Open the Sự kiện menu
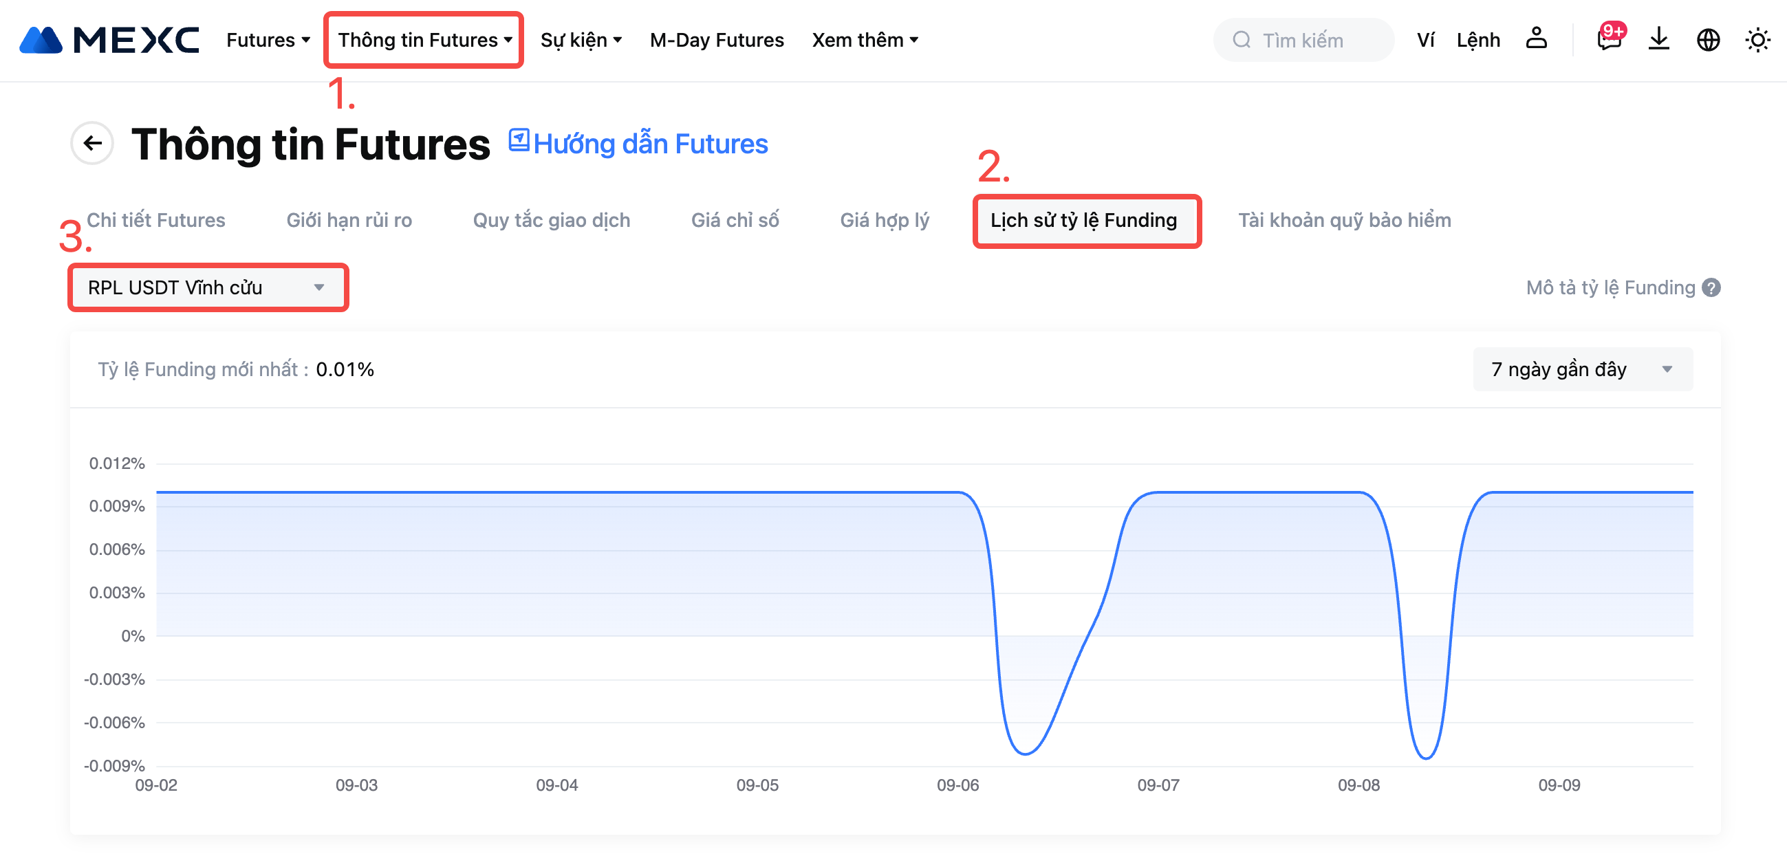Image resolution: width=1787 pixels, height=854 pixels. click(x=581, y=41)
